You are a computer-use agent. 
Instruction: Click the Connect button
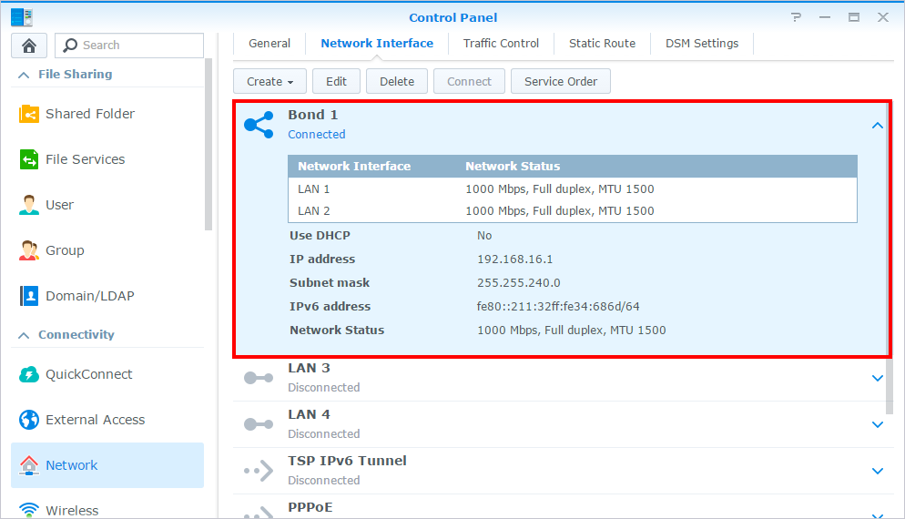pos(469,81)
